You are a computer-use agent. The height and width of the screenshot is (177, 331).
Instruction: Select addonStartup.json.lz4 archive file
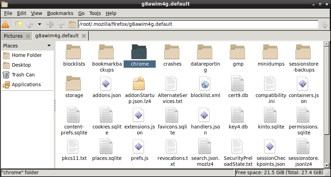coord(140,90)
